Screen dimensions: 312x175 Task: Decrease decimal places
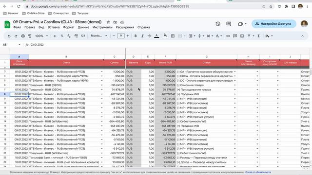(x=69, y=36)
